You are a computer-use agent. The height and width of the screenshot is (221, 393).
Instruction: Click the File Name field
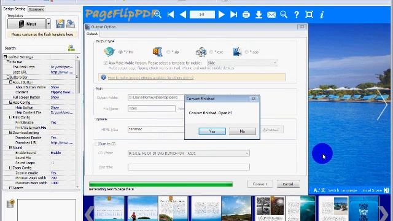click(x=152, y=109)
